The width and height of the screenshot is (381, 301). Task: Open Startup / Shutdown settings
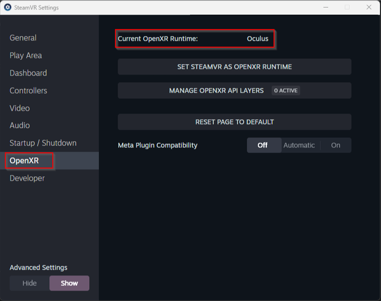43,143
